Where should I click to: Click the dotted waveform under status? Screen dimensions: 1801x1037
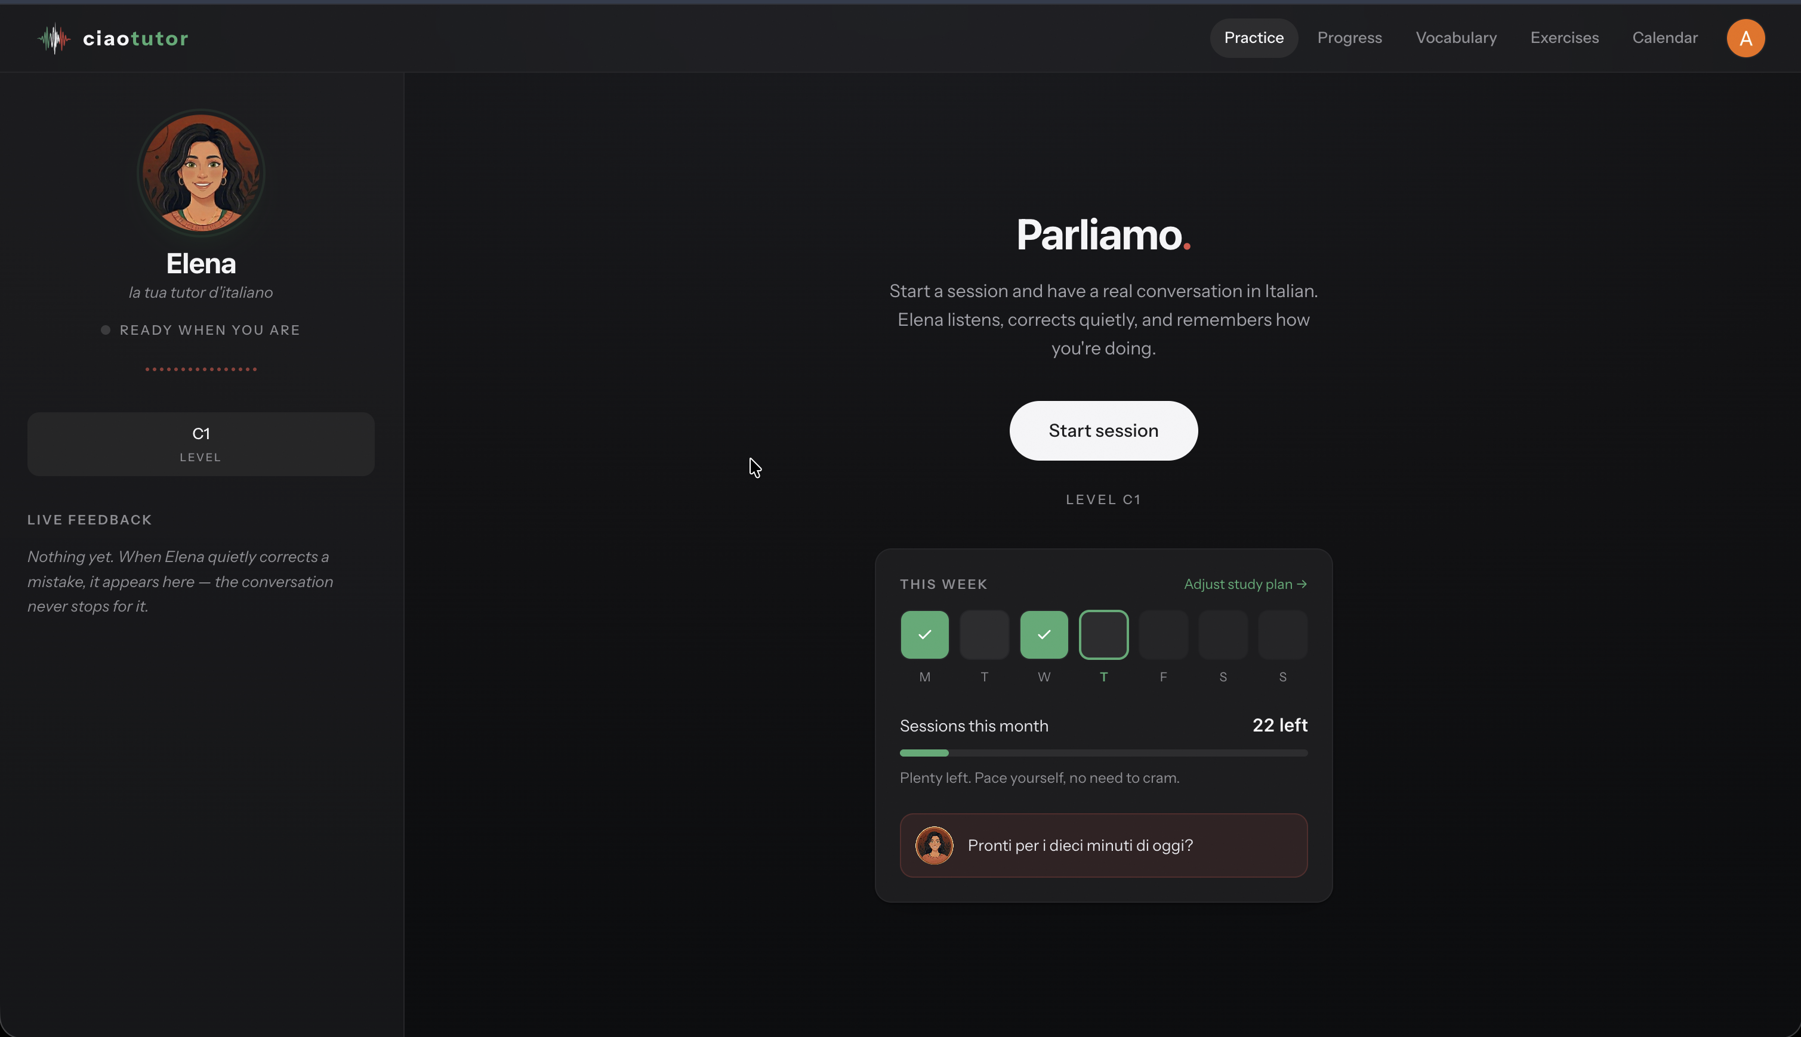201,369
